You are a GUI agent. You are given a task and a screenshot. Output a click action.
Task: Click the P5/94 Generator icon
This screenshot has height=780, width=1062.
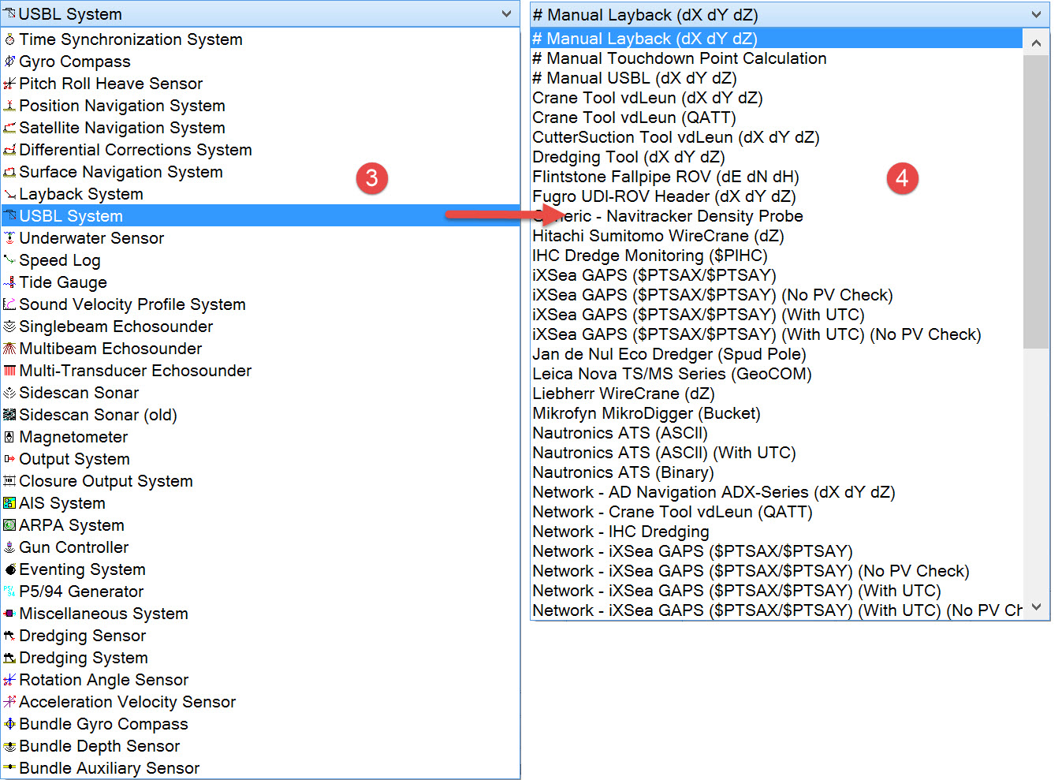[9, 592]
